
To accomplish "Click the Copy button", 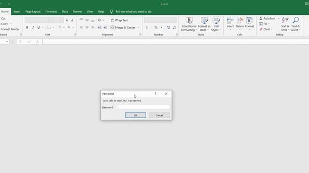I will (5, 24).
